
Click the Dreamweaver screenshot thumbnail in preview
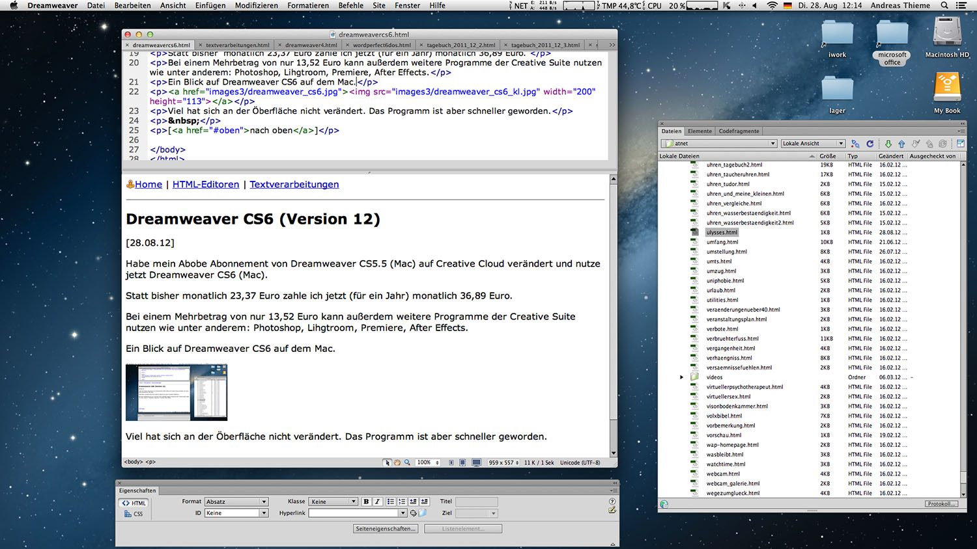[177, 392]
